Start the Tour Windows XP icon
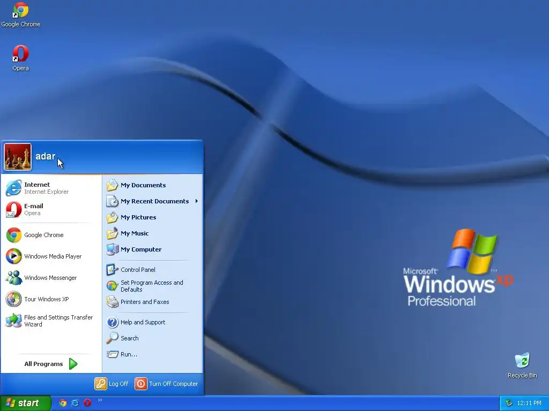This screenshot has width=549, height=411. point(14,299)
